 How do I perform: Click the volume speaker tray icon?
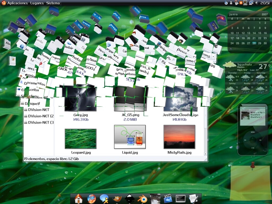pyautogui.click(x=257, y=3)
